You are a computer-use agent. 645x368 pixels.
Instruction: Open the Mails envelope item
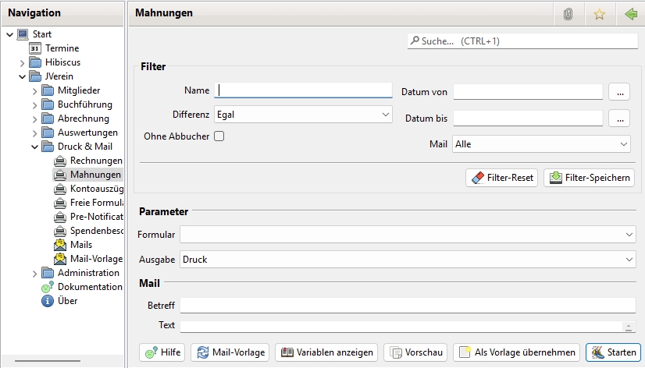click(x=80, y=245)
